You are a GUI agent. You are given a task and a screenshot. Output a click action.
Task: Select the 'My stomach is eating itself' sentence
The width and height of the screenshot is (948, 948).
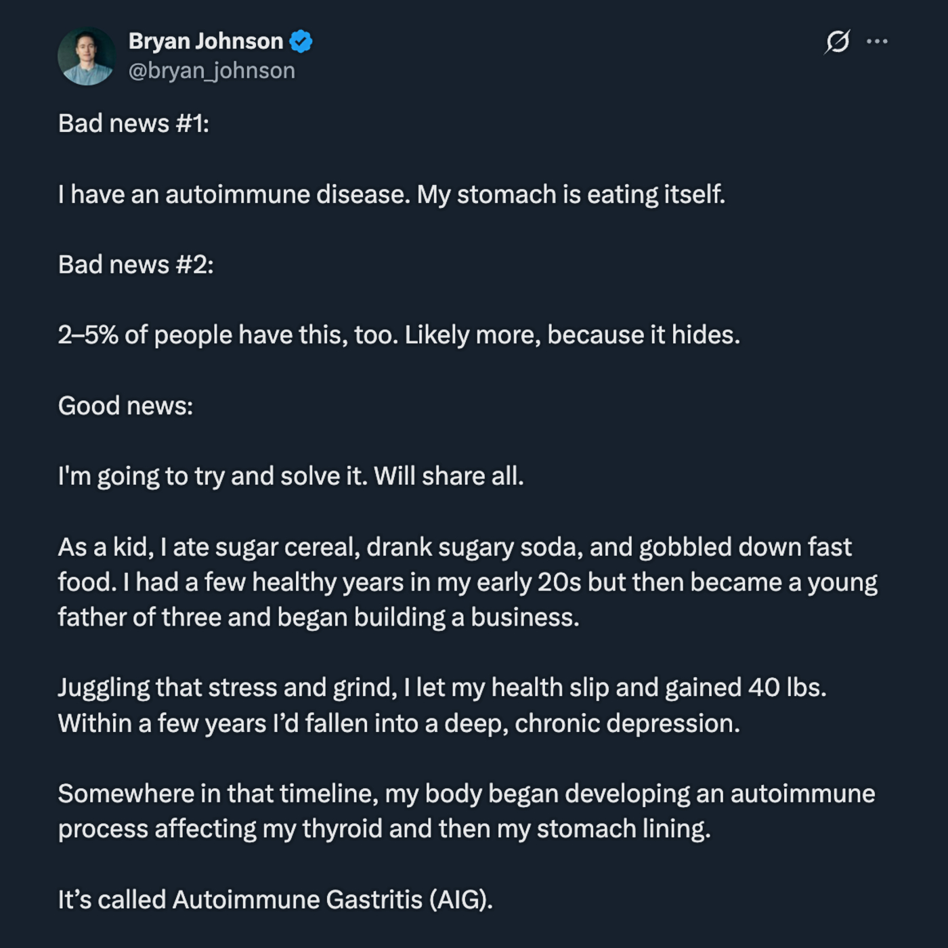(x=571, y=195)
